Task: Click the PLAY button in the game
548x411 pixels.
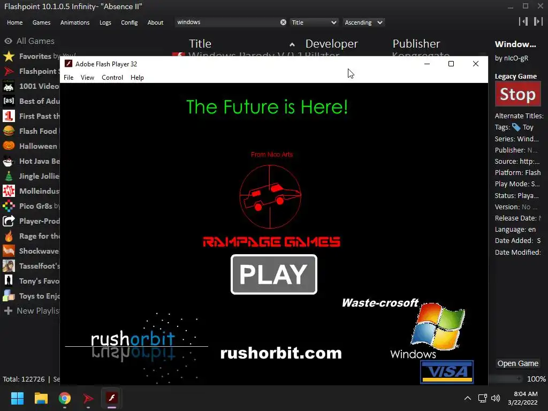Action: 274,275
